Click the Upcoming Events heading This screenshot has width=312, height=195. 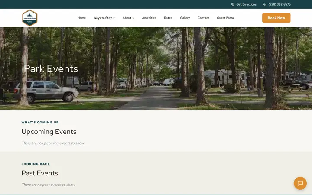coord(49,132)
